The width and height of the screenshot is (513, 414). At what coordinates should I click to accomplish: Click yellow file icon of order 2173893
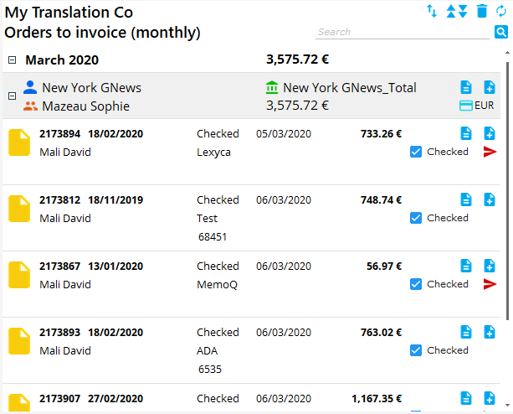tap(18, 340)
